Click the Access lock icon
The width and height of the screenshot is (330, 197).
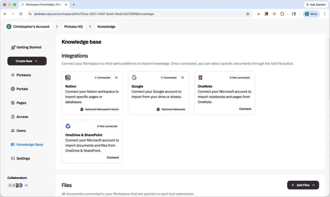tap(13, 117)
